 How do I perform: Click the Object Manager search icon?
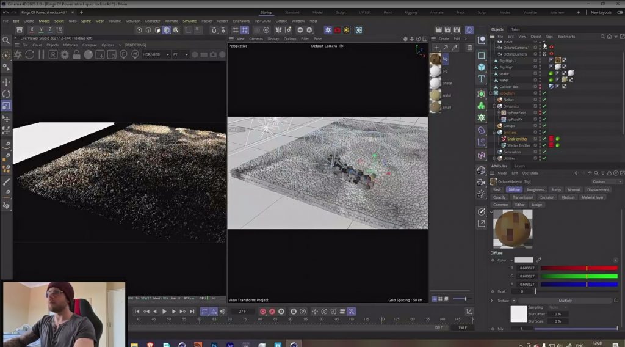(602, 36)
